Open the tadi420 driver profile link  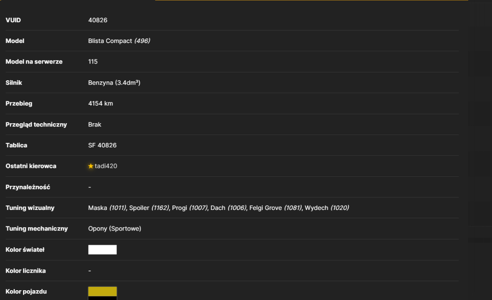[x=106, y=166]
